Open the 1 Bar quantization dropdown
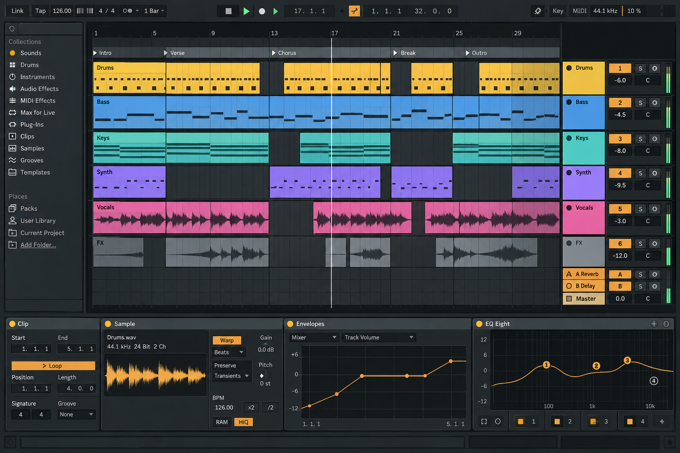 pos(154,11)
